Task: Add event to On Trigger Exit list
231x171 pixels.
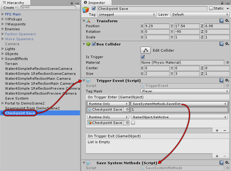Action: (217, 156)
